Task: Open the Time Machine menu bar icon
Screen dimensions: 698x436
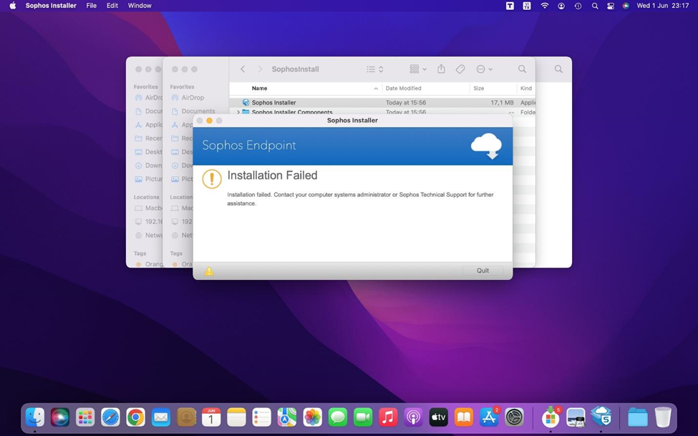Action: pos(578,6)
